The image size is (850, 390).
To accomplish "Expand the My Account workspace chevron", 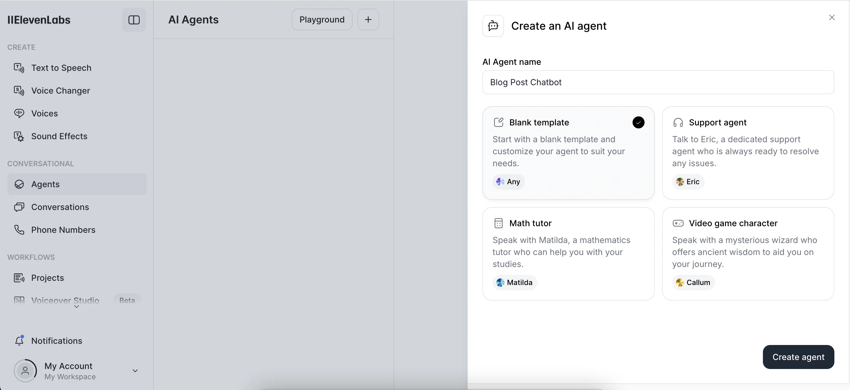I will click(135, 371).
